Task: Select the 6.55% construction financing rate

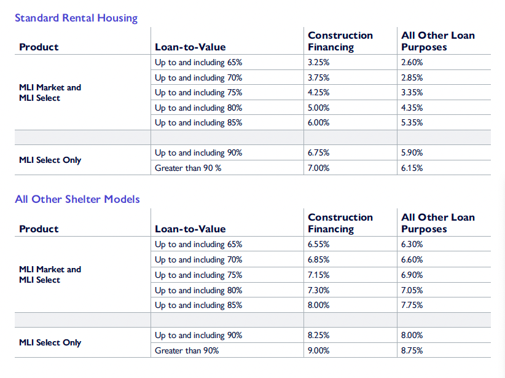Action: [319, 245]
